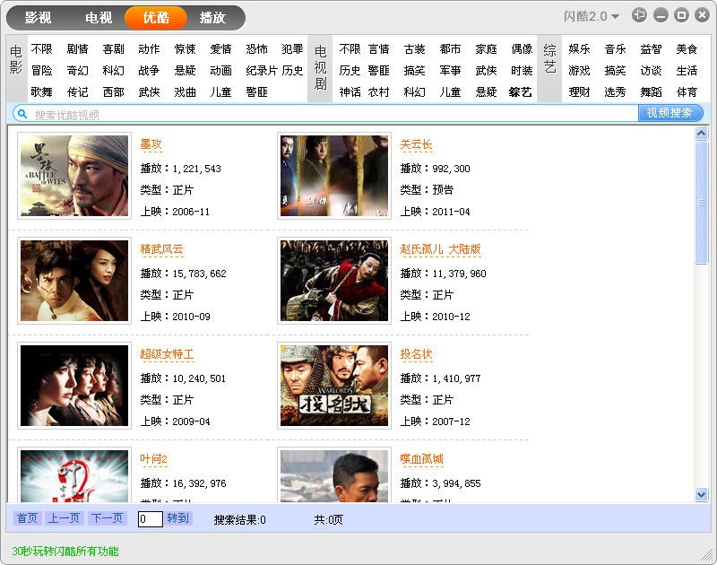717x565 pixels.
Task: Choose the 农村 TV drama genre
Action: coord(378,92)
